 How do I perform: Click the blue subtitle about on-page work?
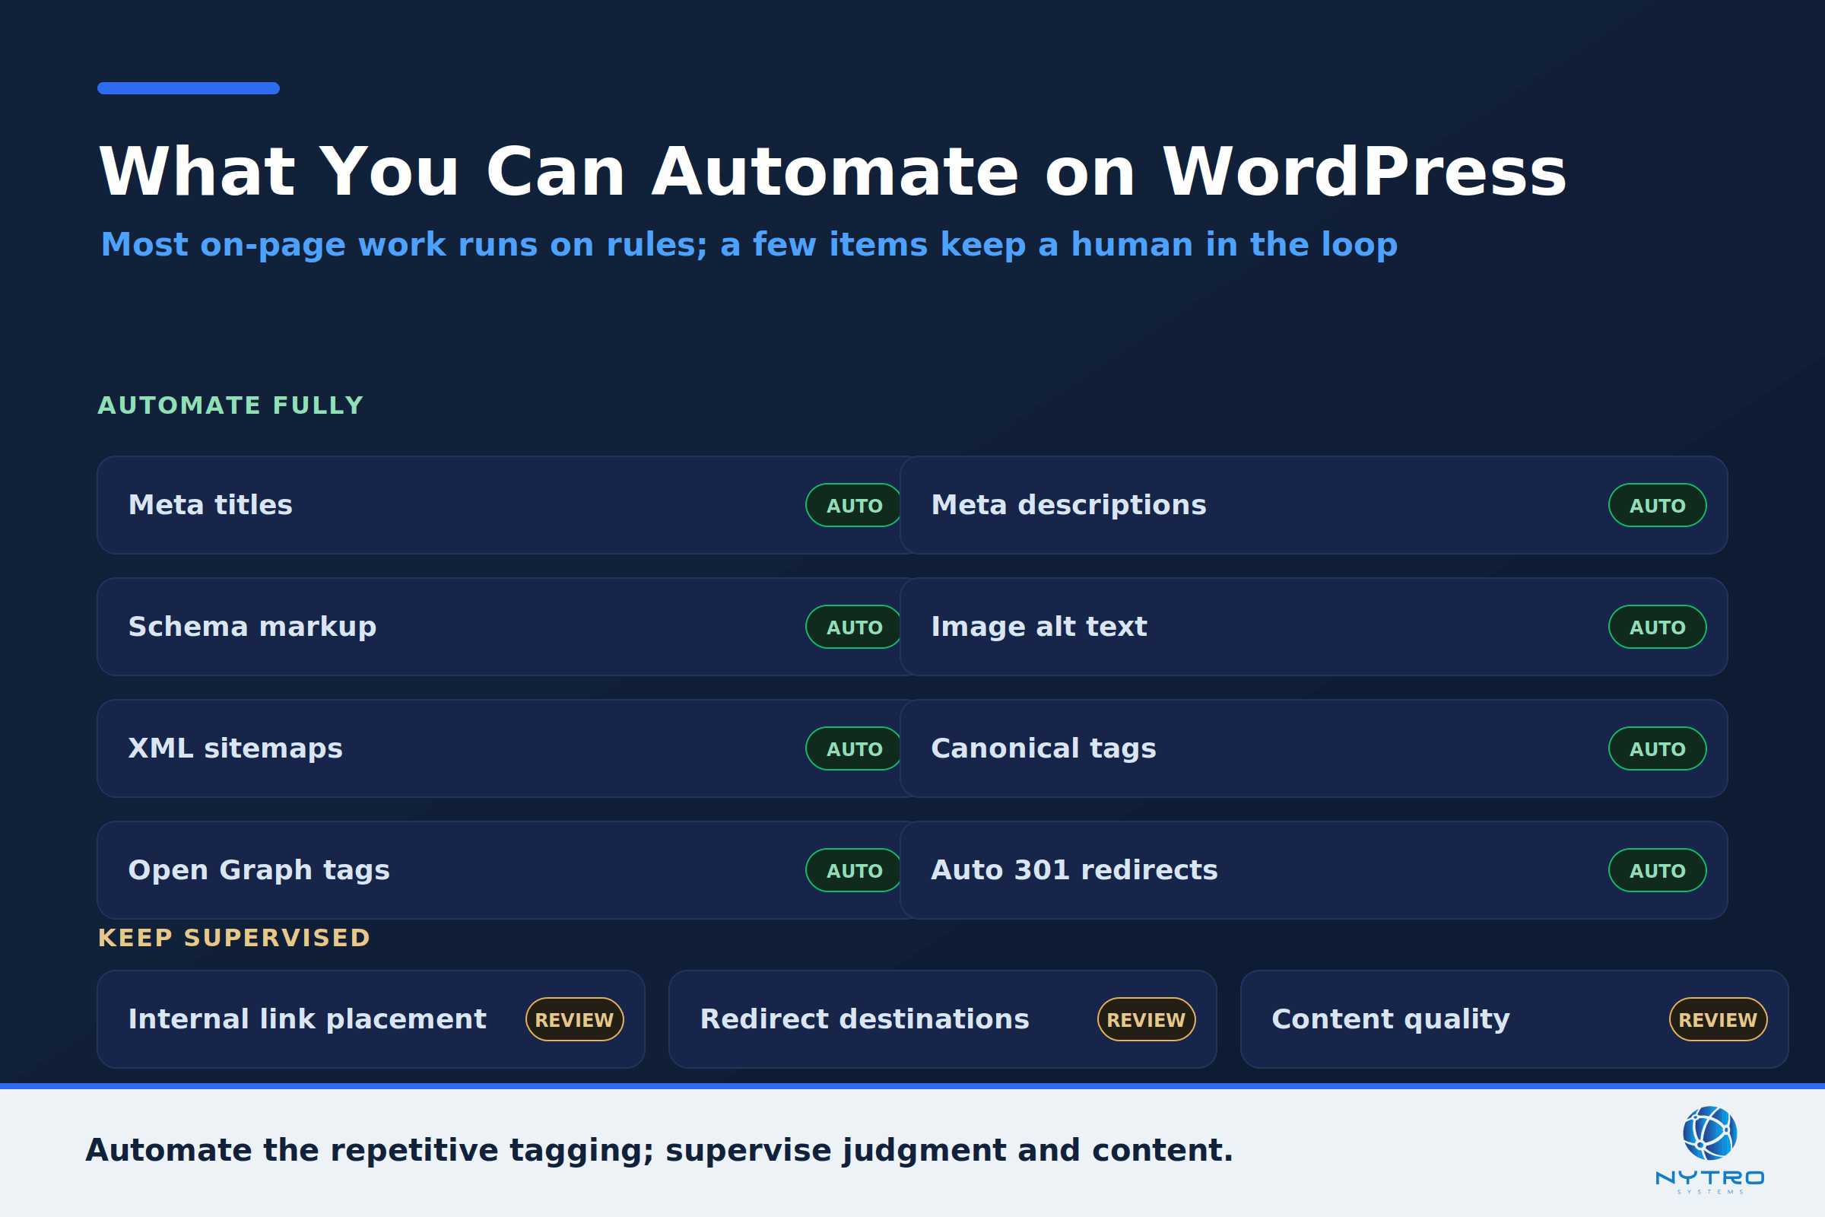click(x=749, y=245)
